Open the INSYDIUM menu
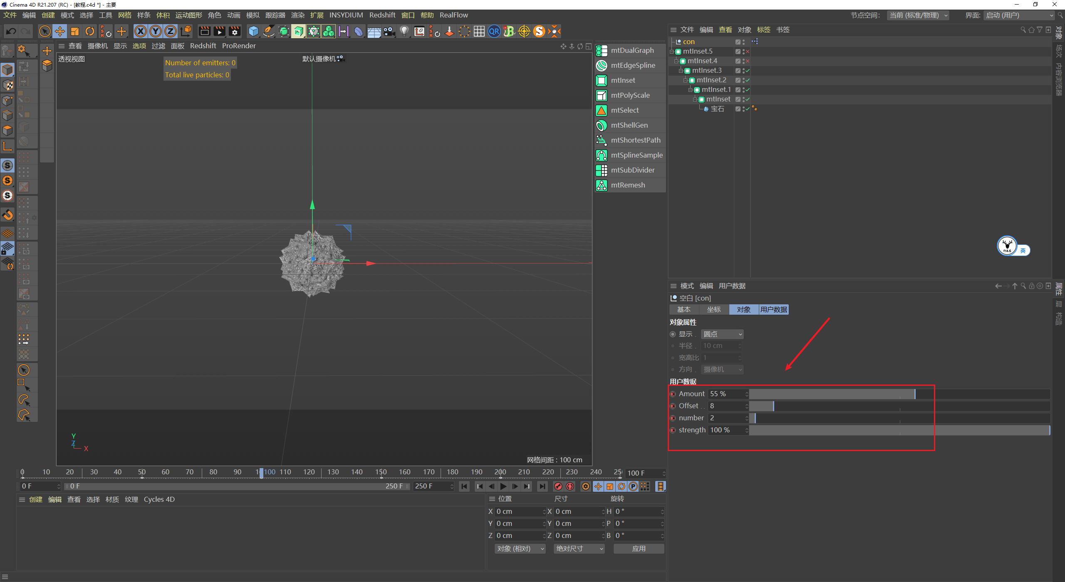The width and height of the screenshot is (1065, 582). (346, 15)
